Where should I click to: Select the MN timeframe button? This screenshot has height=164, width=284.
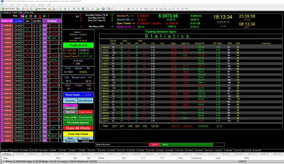point(187,9)
